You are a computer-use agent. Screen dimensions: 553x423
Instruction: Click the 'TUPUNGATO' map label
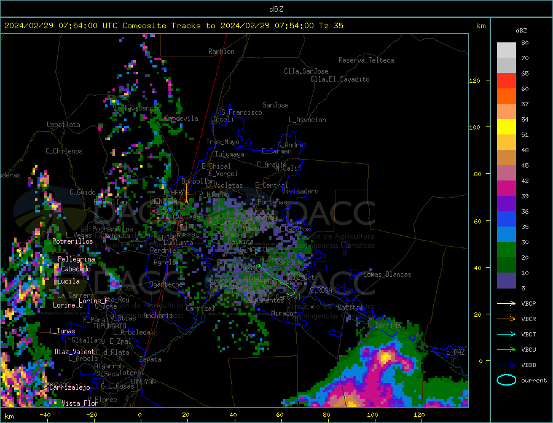[110, 326]
